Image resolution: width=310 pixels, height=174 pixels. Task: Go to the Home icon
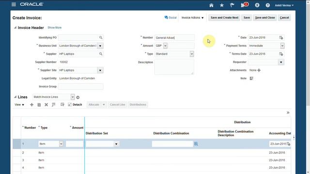click(x=211, y=5)
